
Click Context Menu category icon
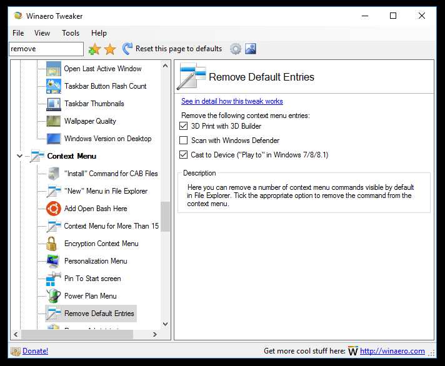coord(37,156)
